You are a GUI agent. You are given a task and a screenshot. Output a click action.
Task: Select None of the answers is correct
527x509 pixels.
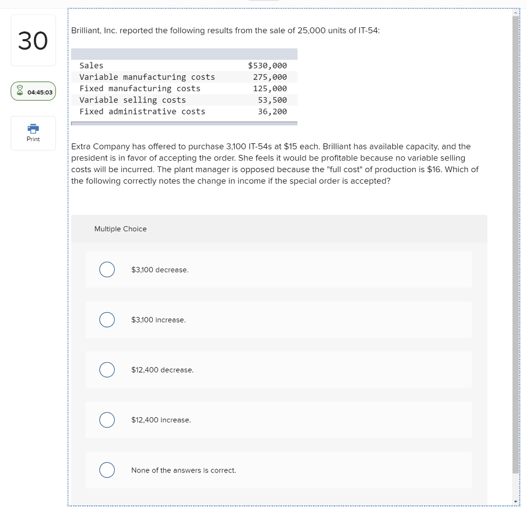[107, 470]
